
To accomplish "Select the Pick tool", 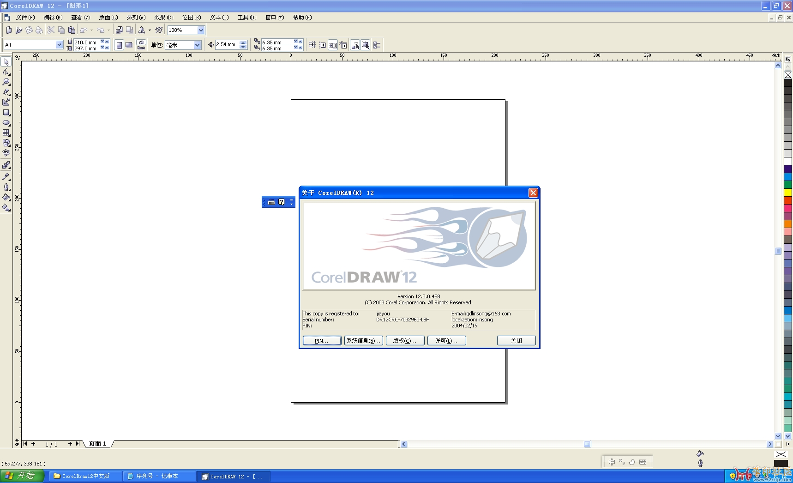I will click(x=6, y=62).
